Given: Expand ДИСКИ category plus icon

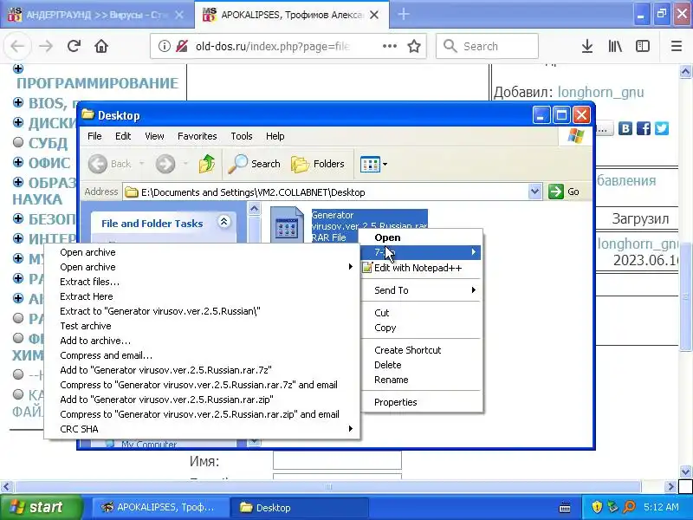Looking at the screenshot, I should pyautogui.click(x=18, y=122).
